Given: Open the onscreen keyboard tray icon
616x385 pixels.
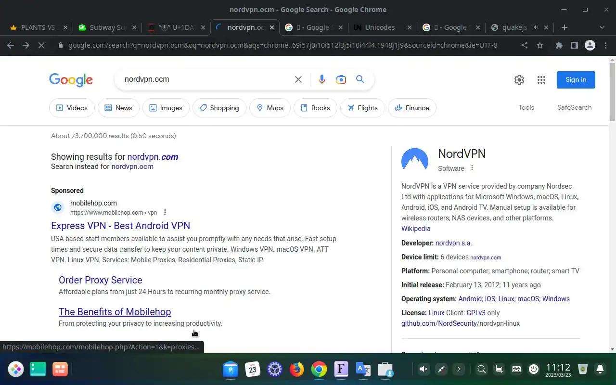Looking at the screenshot, I should (x=516, y=369).
